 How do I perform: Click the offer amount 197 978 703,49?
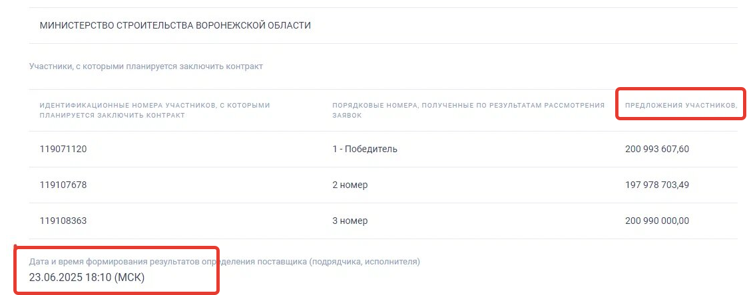[657, 185]
